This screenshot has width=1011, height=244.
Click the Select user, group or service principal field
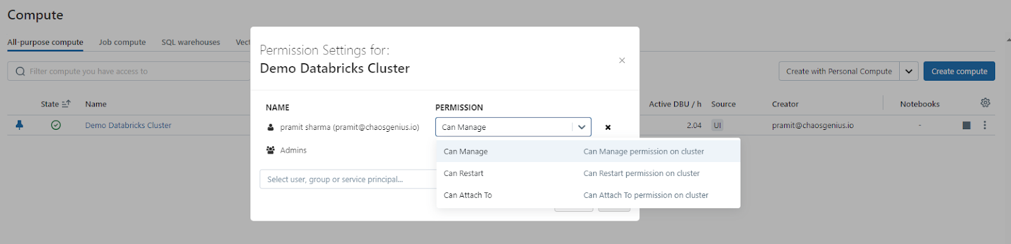(x=348, y=179)
